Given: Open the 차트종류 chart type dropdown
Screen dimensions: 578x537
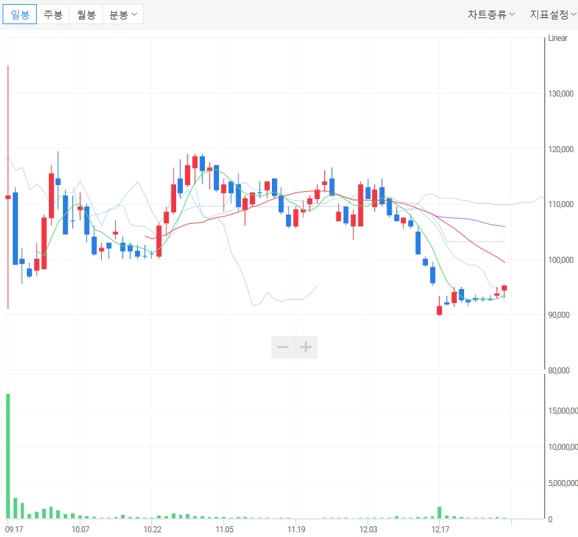Looking at the screenshot, I should 491,14.
